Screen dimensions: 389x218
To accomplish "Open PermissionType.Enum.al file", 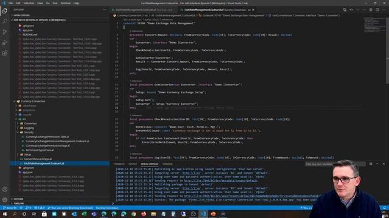I will [x=40, y=150].
